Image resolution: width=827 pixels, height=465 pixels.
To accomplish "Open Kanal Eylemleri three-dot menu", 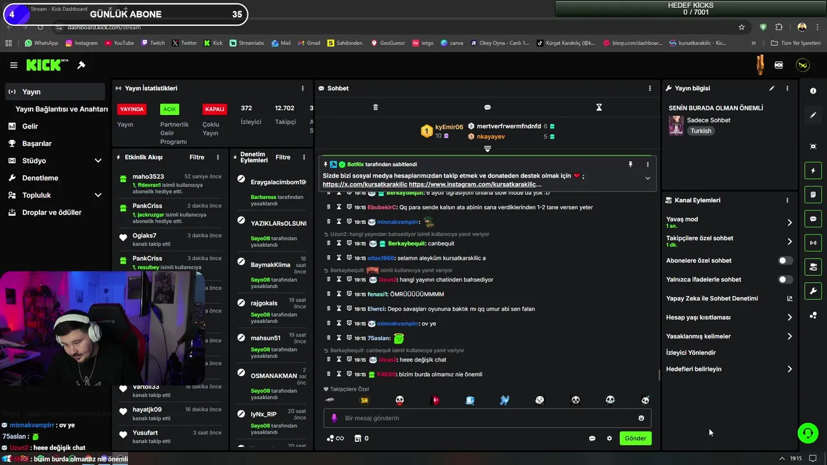I will pos(787,200).
